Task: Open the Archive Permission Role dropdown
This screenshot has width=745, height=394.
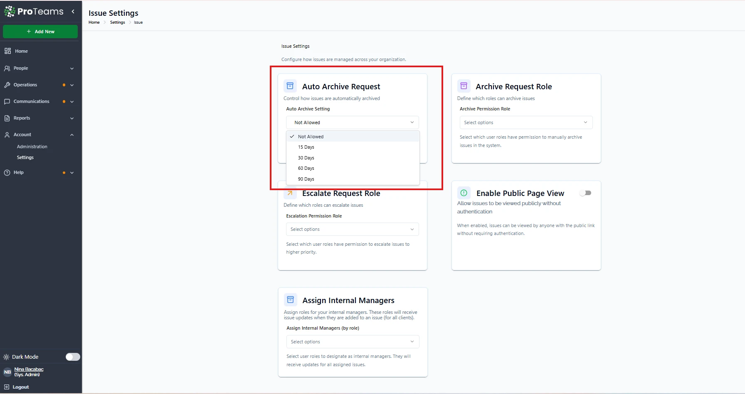Action: tap(525, 122)
